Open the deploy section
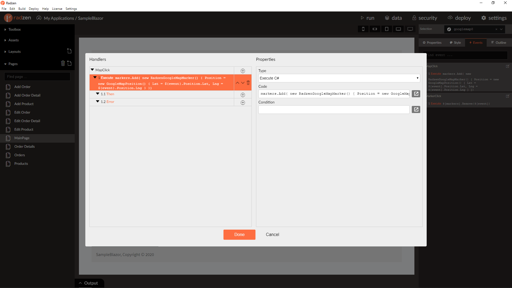This screenshot has width=512, height=288. click(459, 18)
